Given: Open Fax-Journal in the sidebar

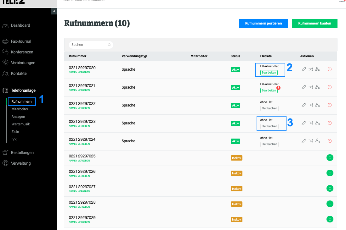Looking at the screenshot, I should click(21, 41).
